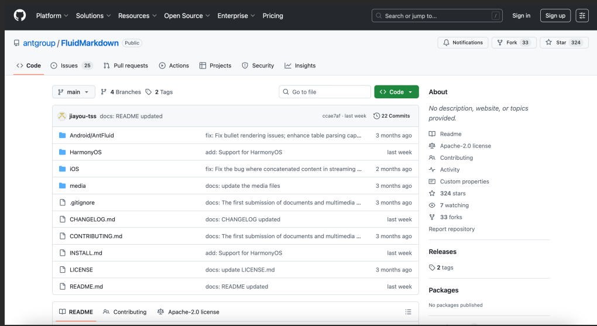Image resolution: width=597 pixels, height=326 pixels.
Task: Click the jiayou-tss avatar icon
Action: 61,116
